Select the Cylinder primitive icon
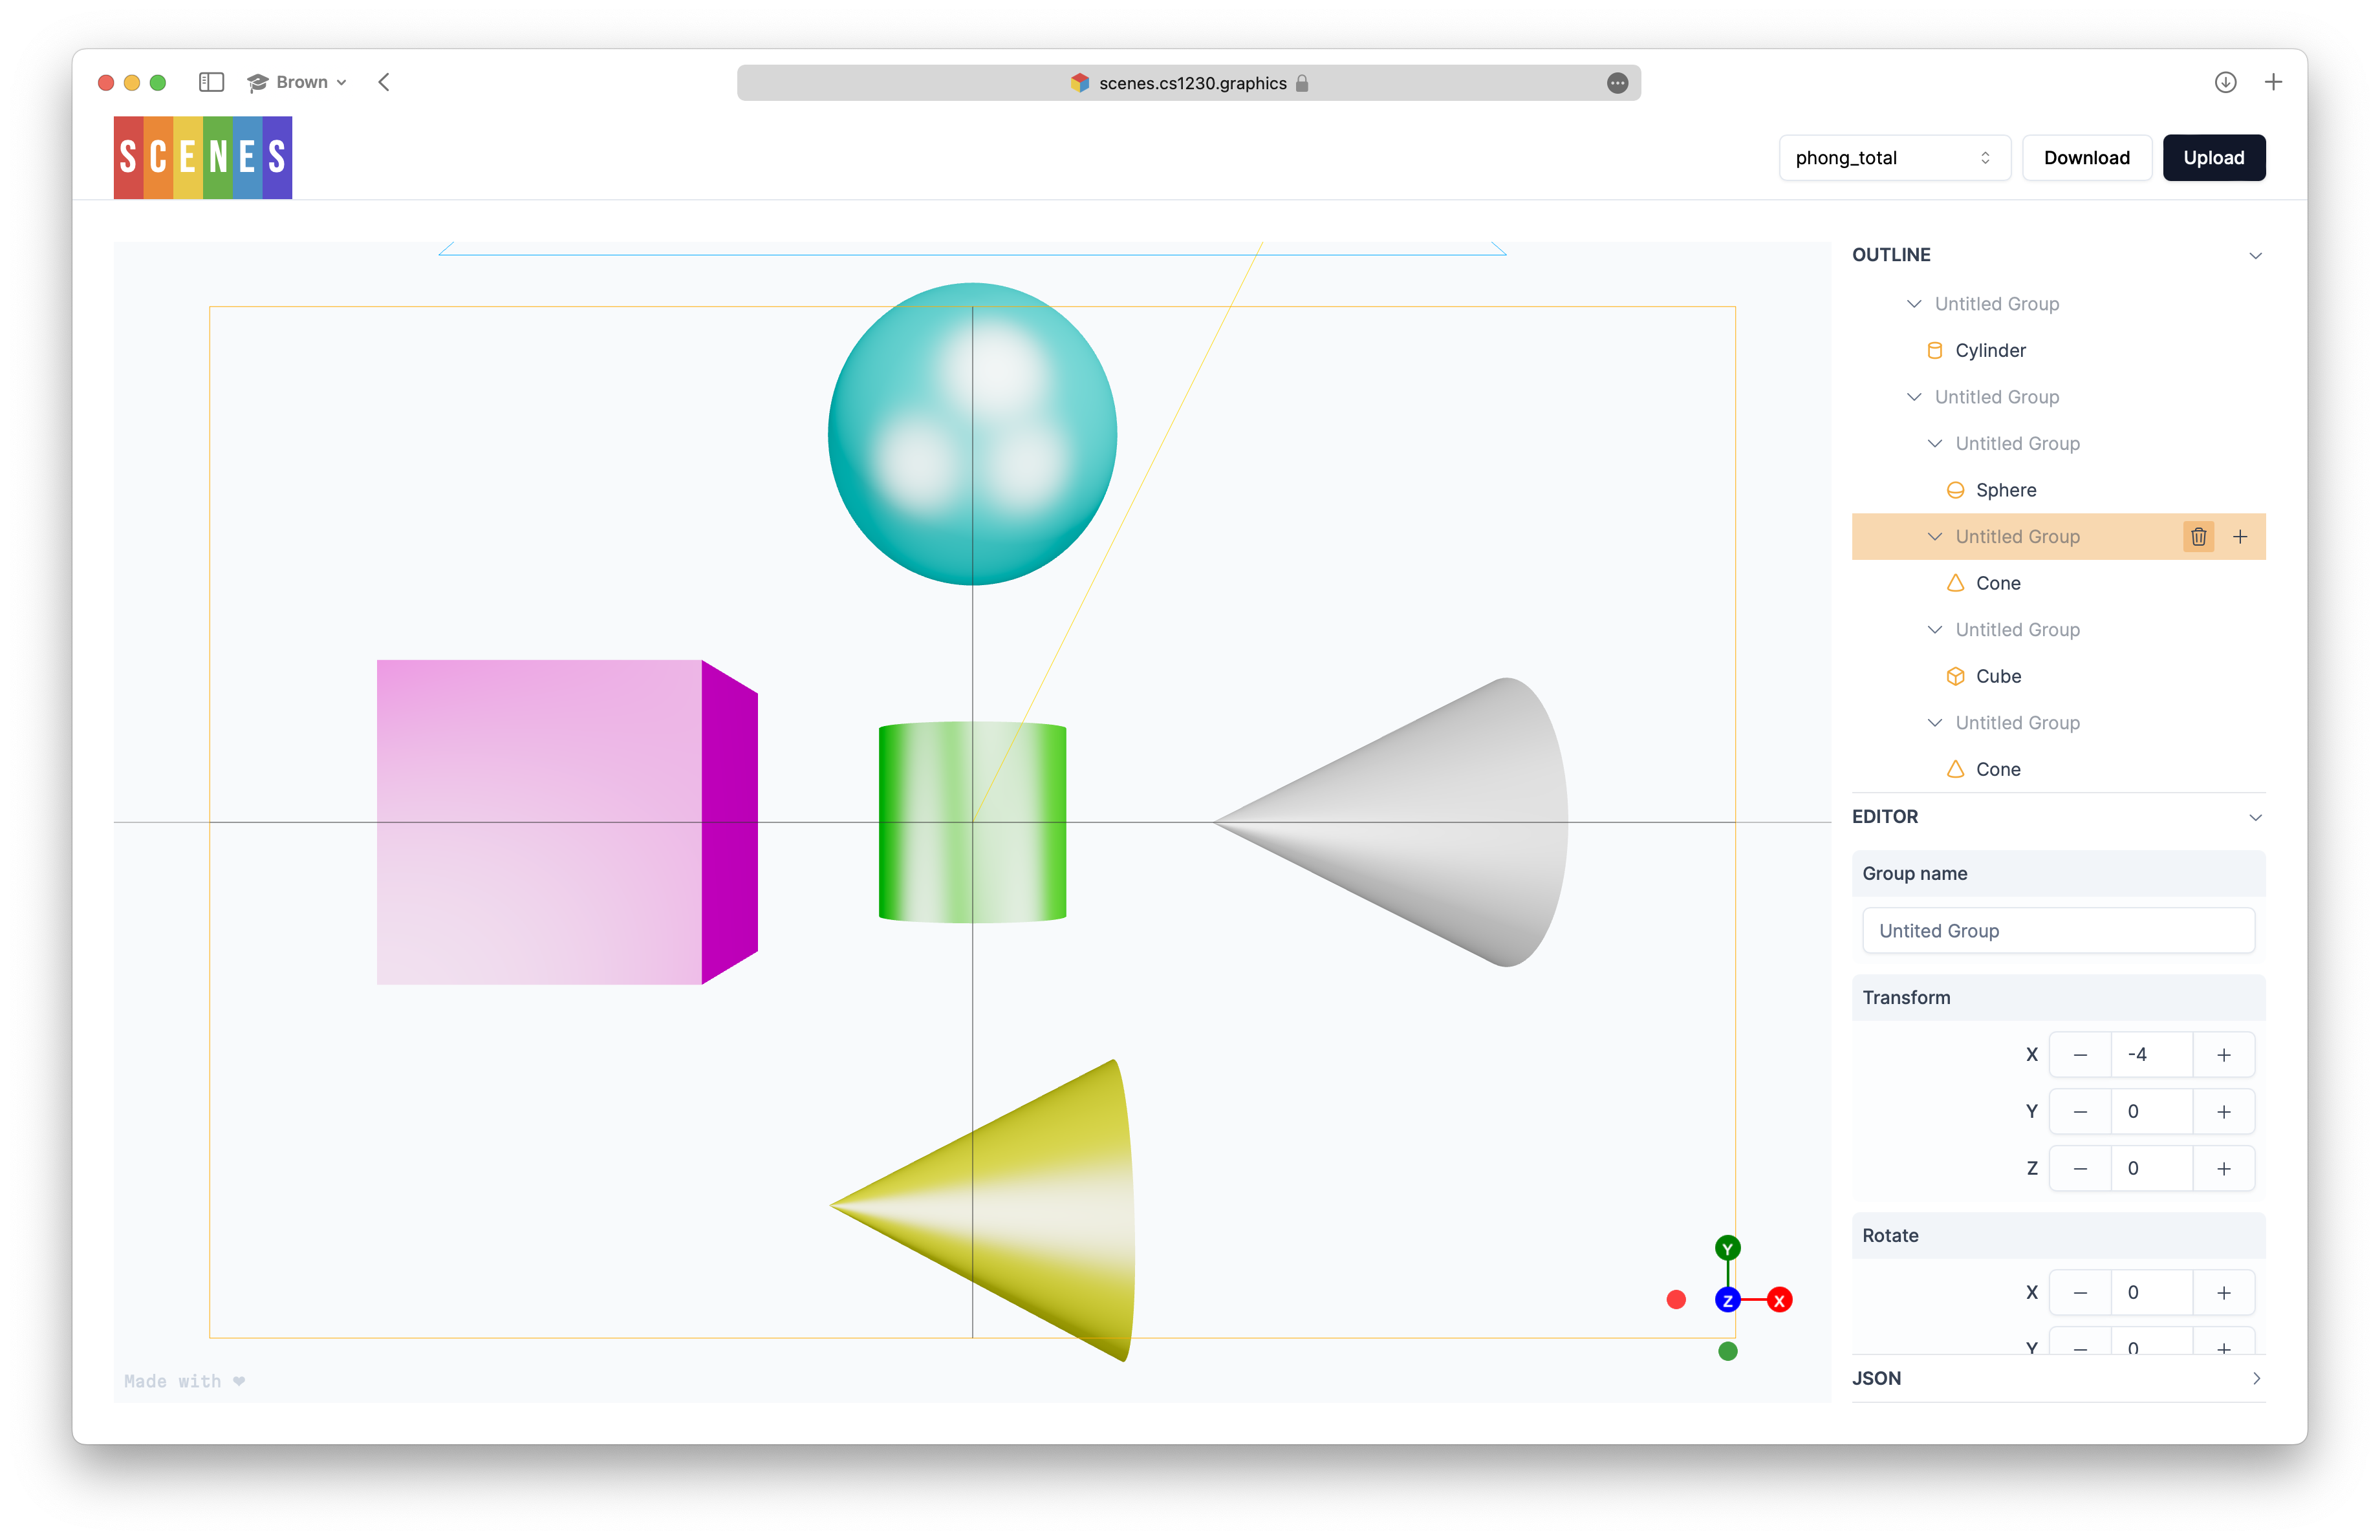 (x=1934, y=351)
